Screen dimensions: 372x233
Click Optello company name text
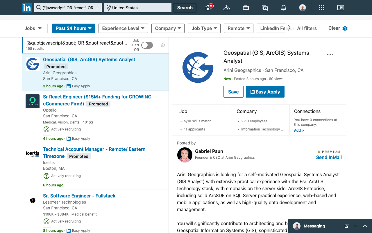(x=50, y=110)
